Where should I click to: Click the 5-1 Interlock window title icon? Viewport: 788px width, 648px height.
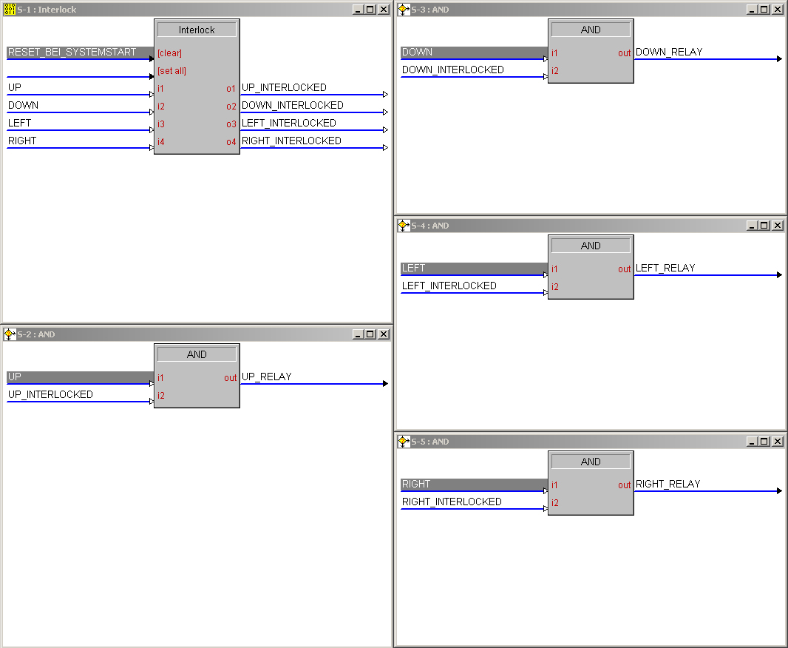coord(10,10)
